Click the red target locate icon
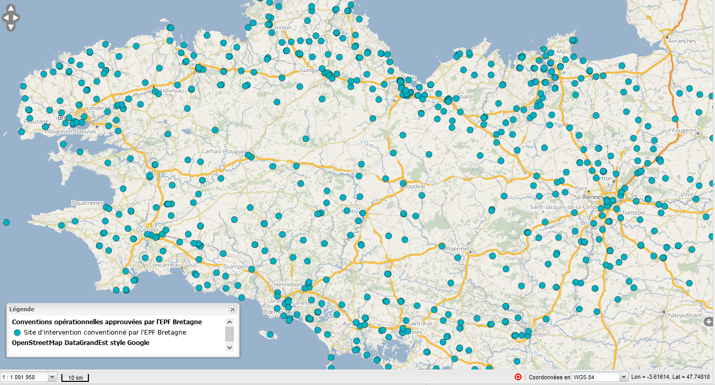The height and width of the screenshot is (385, 715). click(518, 377)
